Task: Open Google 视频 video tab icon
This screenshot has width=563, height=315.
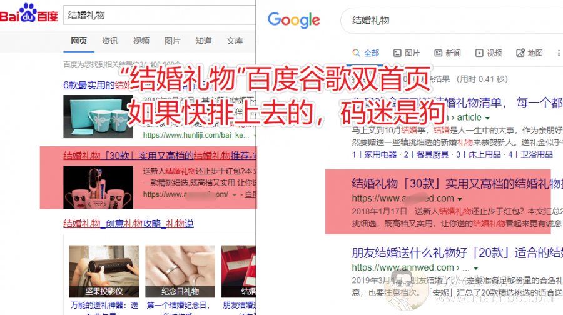Action: (479, 53)
